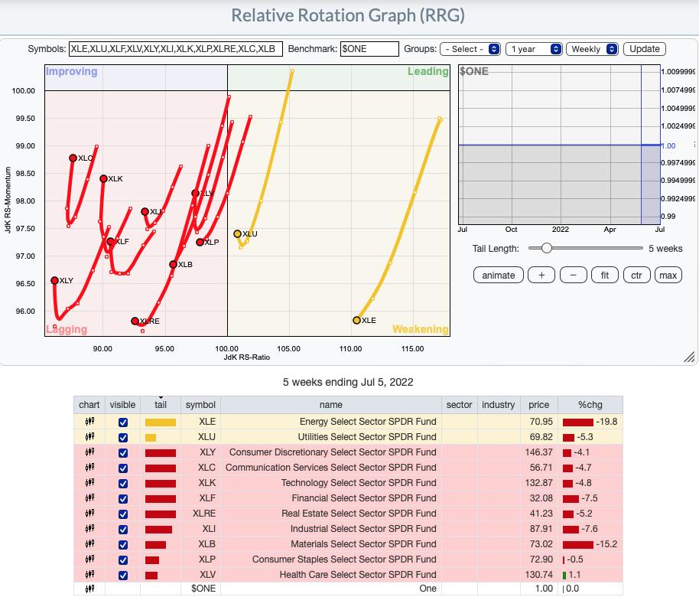Zoom in with the plus button

541,276
